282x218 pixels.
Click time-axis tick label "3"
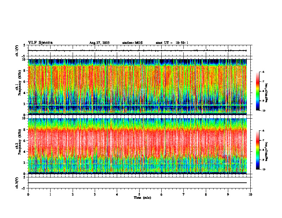coord(95,194)
